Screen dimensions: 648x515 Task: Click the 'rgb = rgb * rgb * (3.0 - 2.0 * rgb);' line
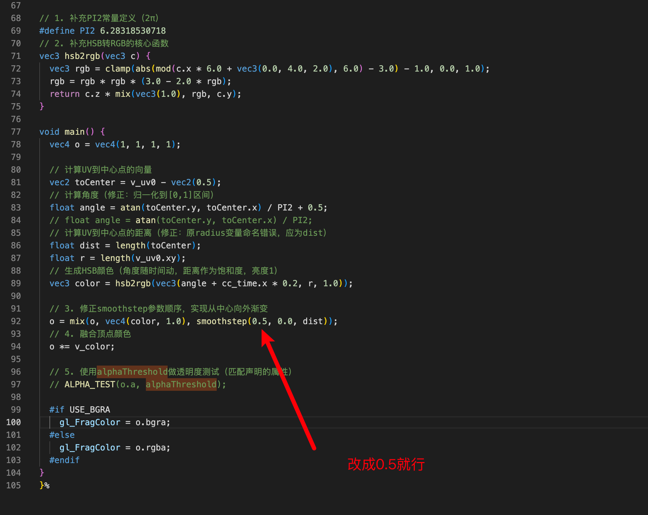point(140,81)
